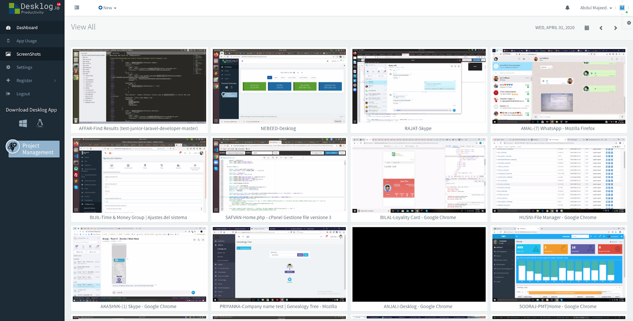Open BILAL Loyality Card screenshot thumbnail

coord(419,175)
